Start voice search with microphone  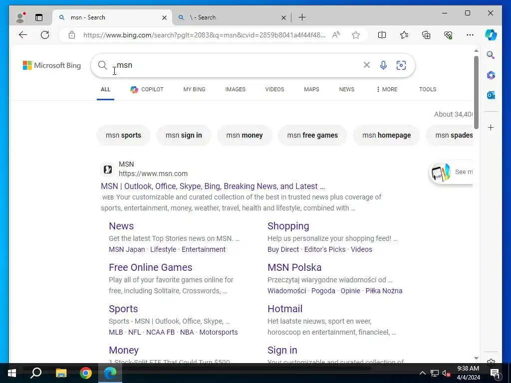click(x=384, y=65)
